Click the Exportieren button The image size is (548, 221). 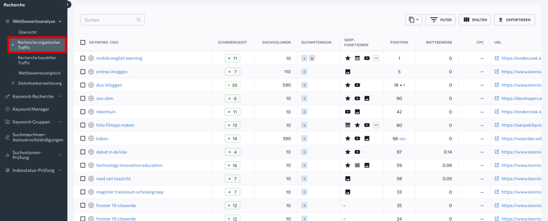pos(514,20)
